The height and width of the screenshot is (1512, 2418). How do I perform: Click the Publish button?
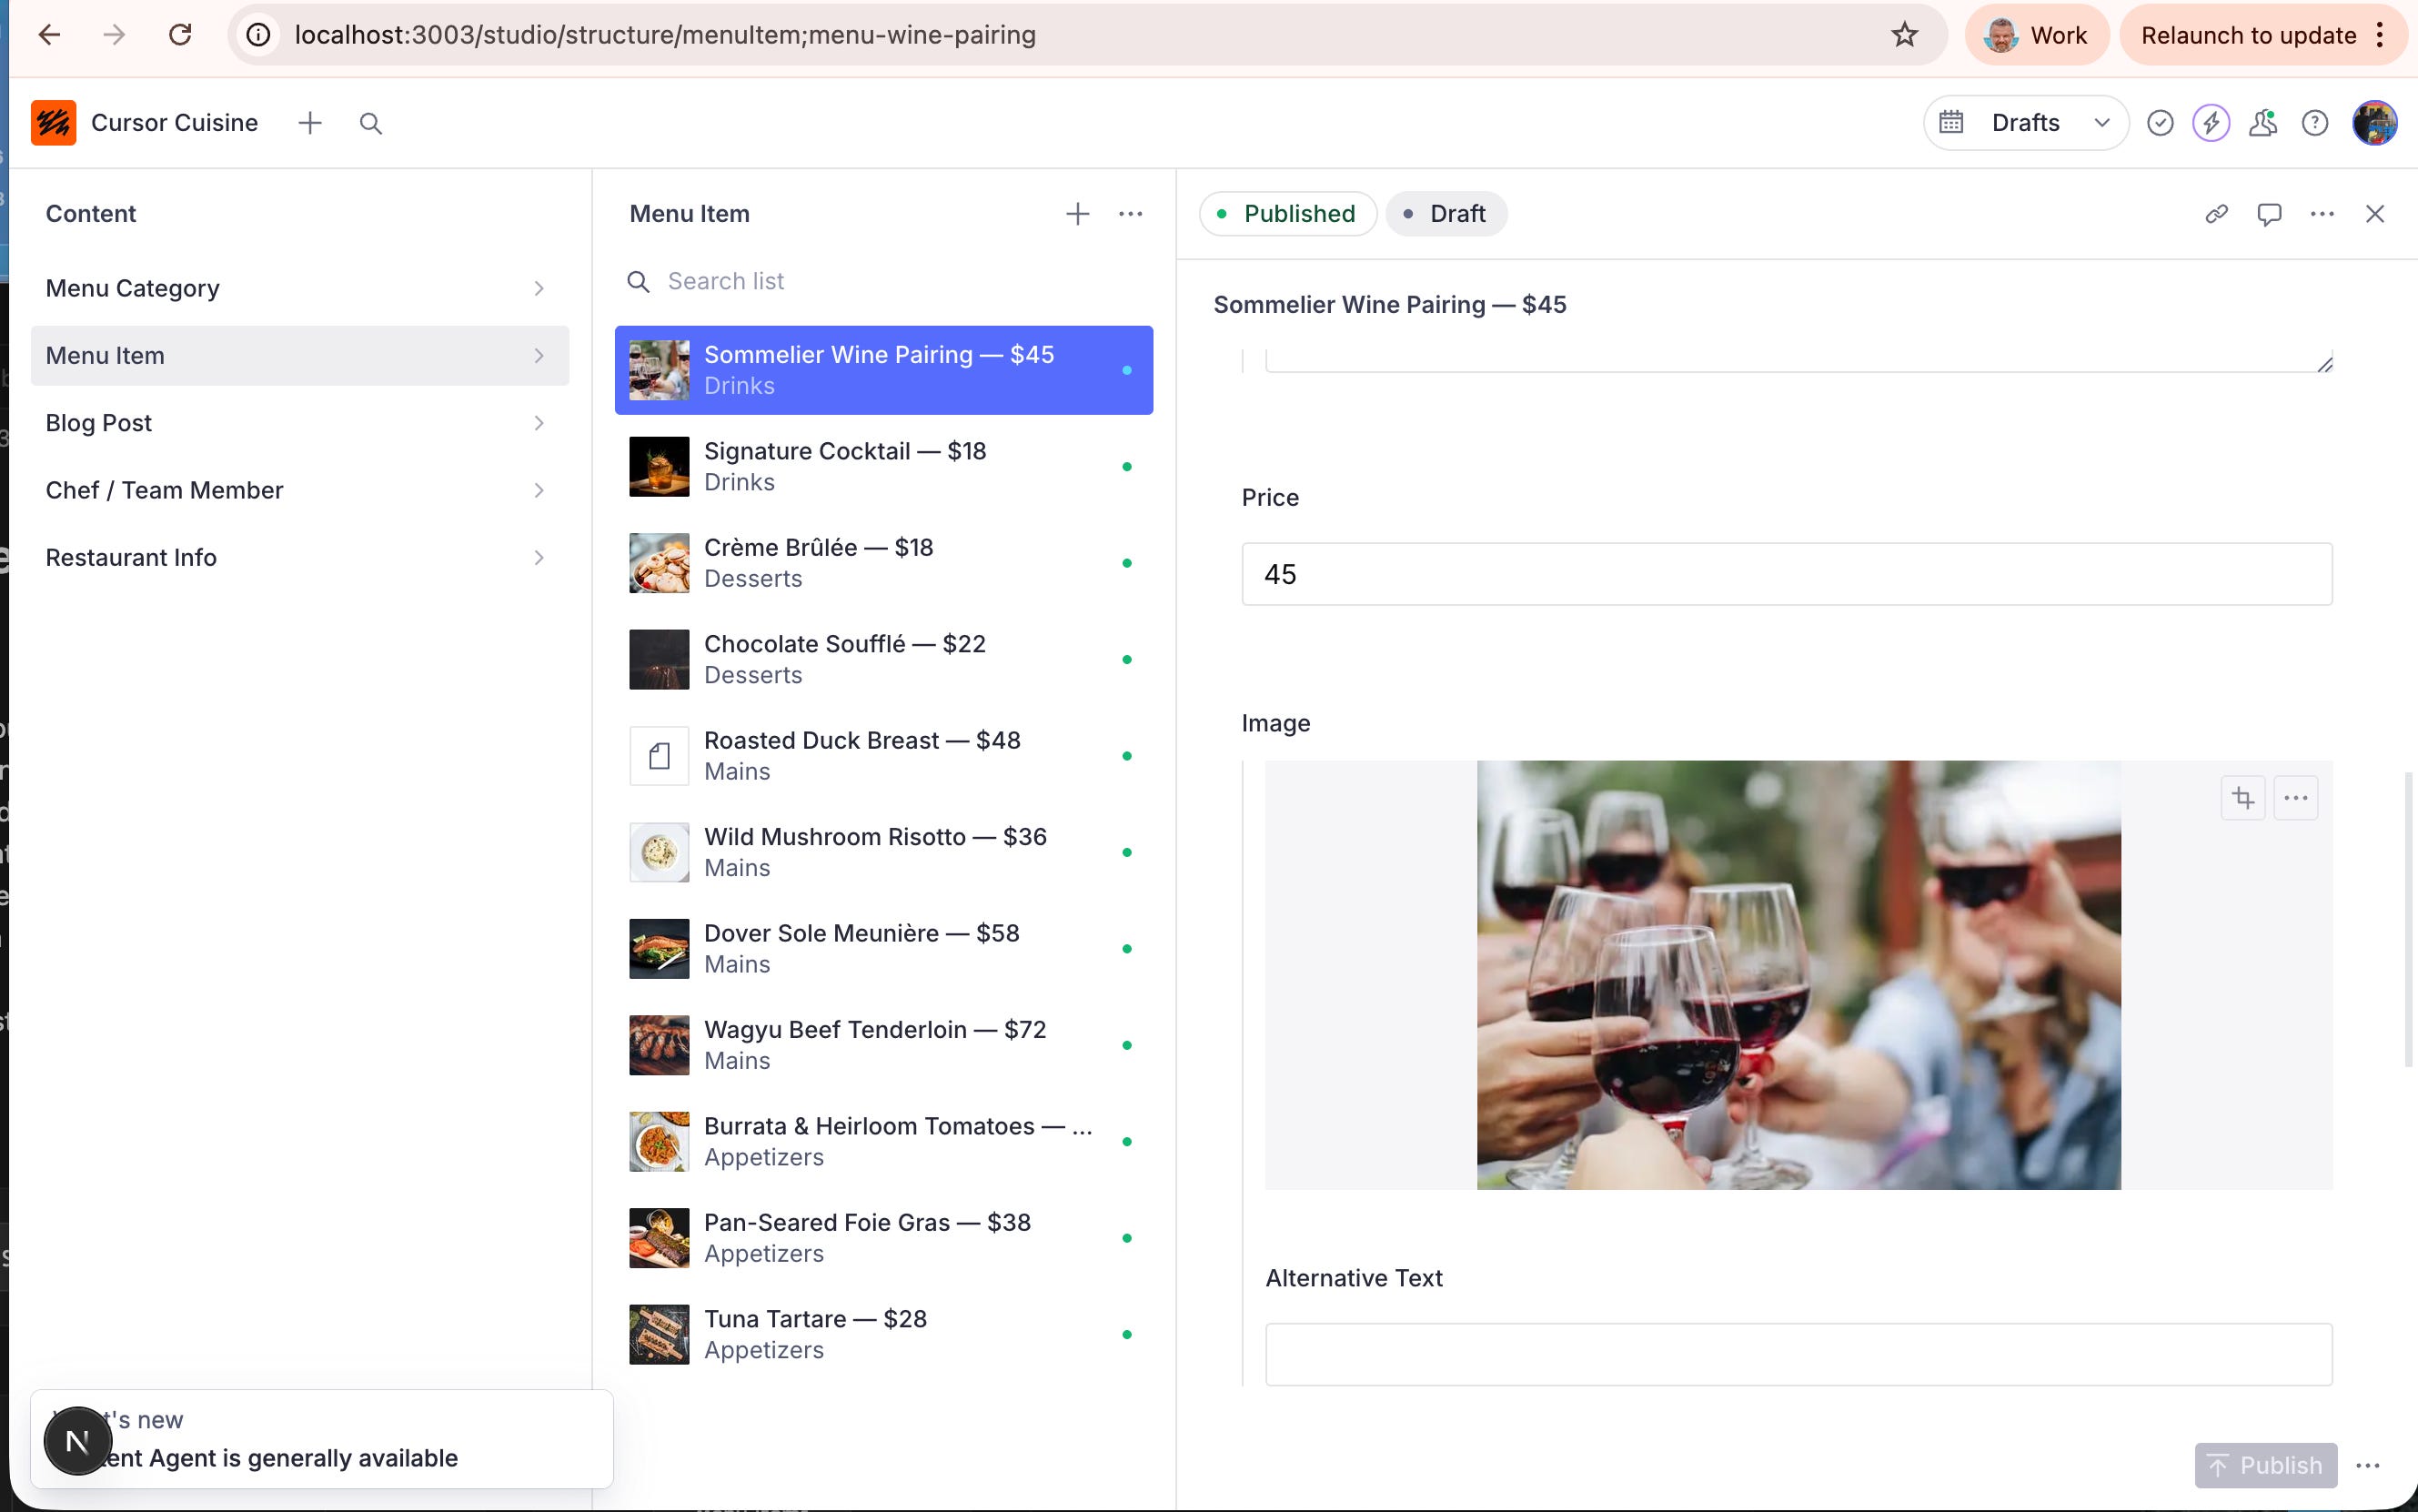2265,1465
